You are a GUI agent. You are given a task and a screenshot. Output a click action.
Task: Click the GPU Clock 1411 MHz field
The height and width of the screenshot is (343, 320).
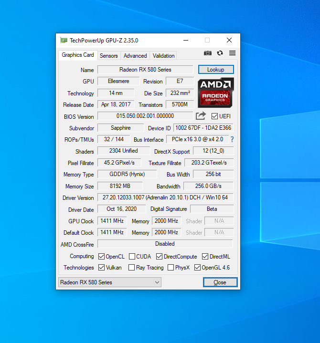pos(112,221)
